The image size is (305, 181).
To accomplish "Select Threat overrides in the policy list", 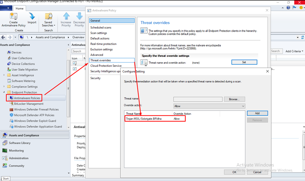I will (112, 60).
